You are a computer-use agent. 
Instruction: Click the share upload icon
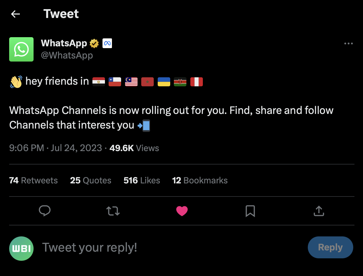pyautogui.click(x=318, y=211)
